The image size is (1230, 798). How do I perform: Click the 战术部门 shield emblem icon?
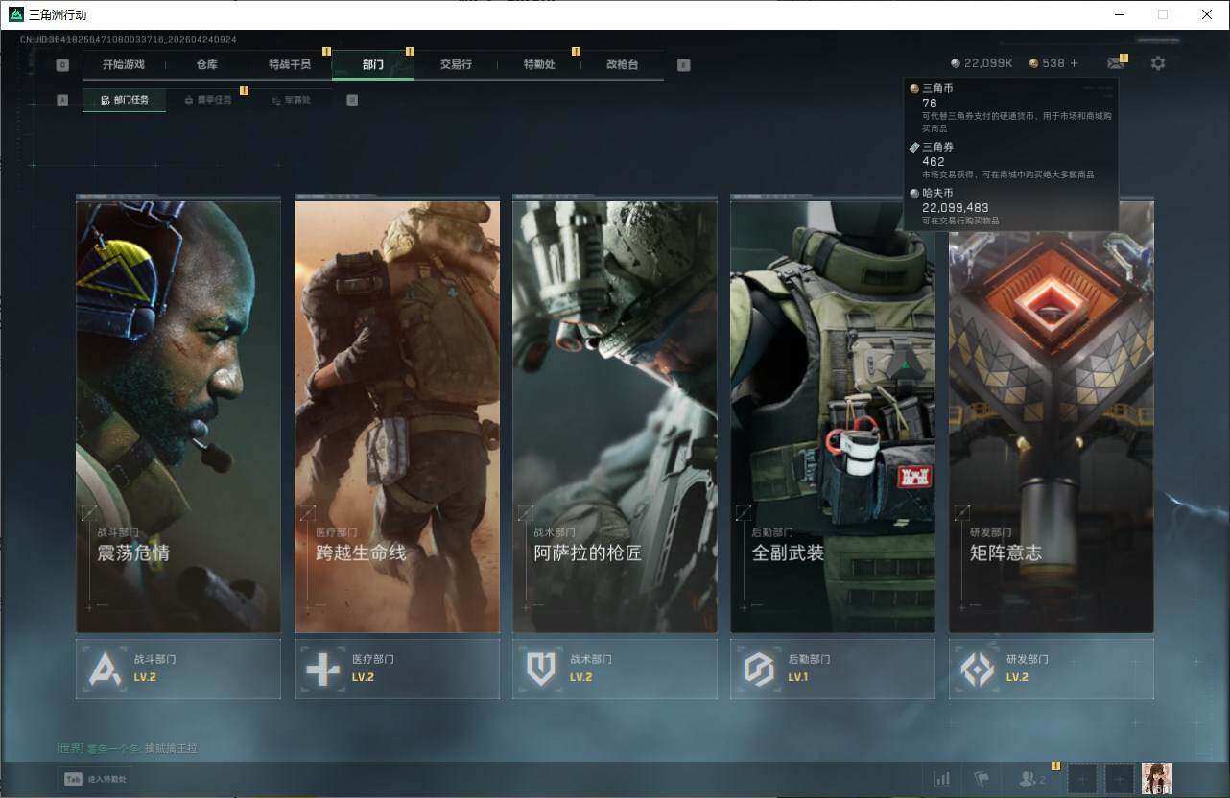541,669
